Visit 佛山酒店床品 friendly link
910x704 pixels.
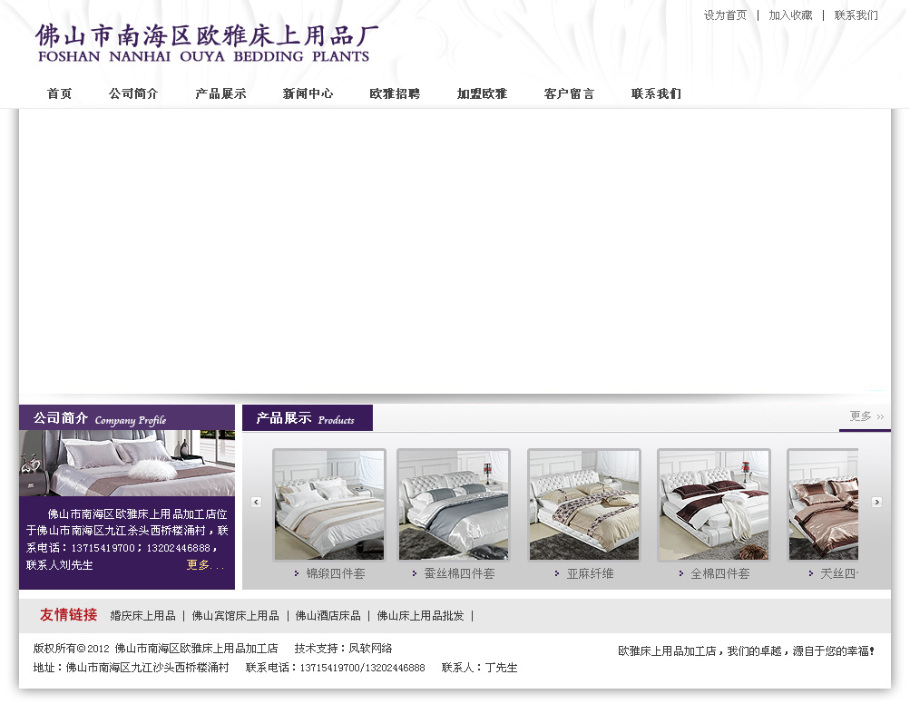[x=328, y=616]
